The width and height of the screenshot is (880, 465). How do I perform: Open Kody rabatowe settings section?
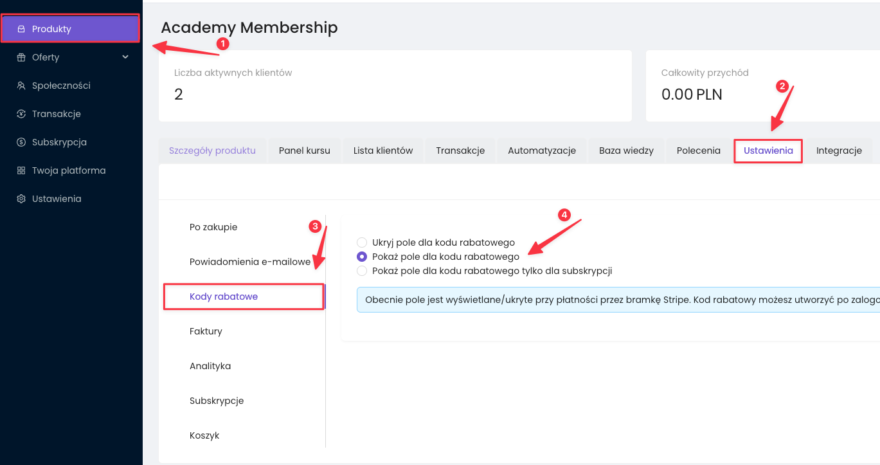(x=224, y=296)
